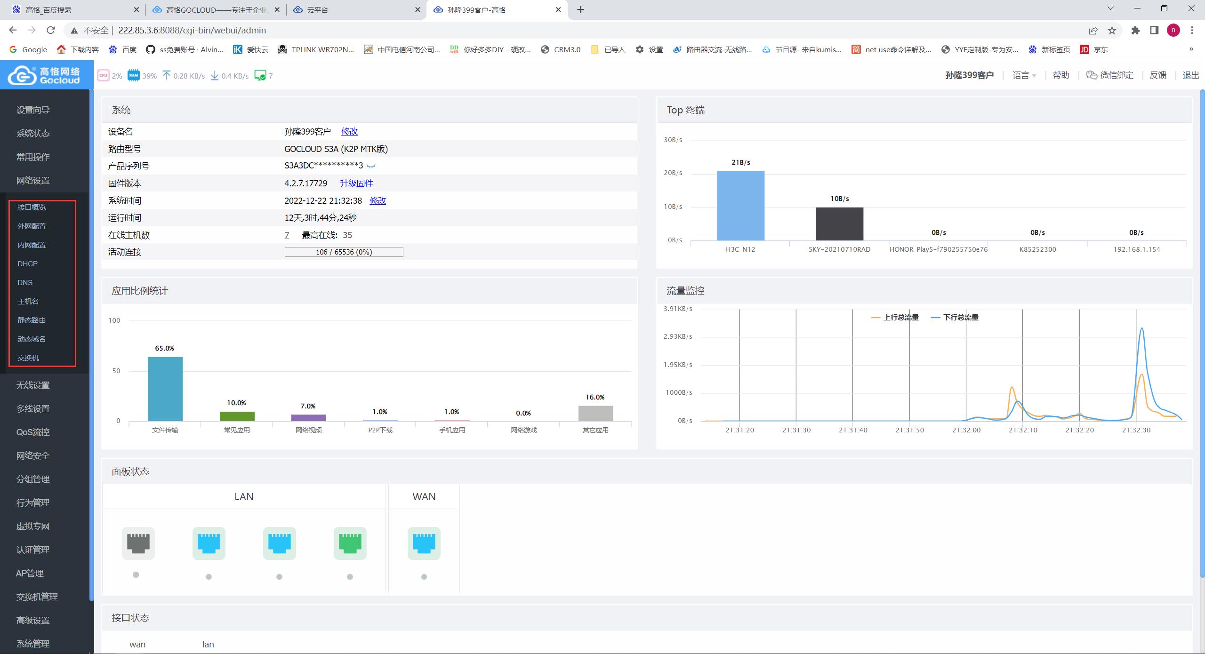This screenshot has width=1205, height=654.
Task: Click the 升级固件 link
Action: pos(356,183)
